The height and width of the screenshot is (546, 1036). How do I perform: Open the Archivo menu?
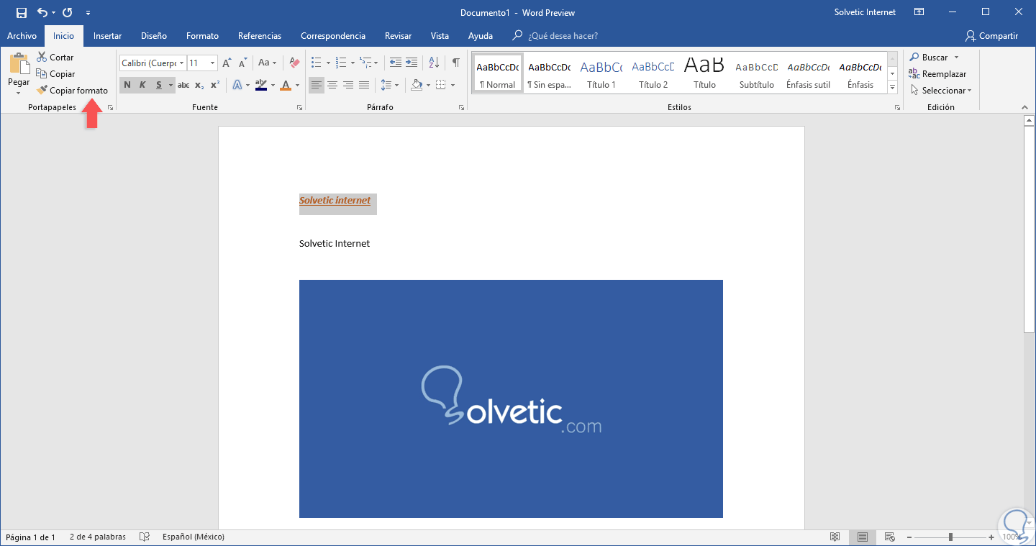22,36
